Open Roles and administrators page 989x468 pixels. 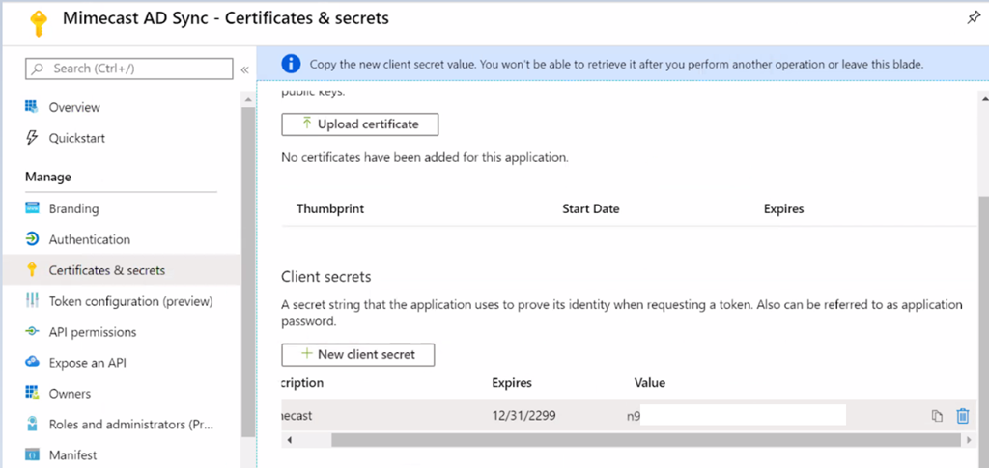click(x=131, y=424)
